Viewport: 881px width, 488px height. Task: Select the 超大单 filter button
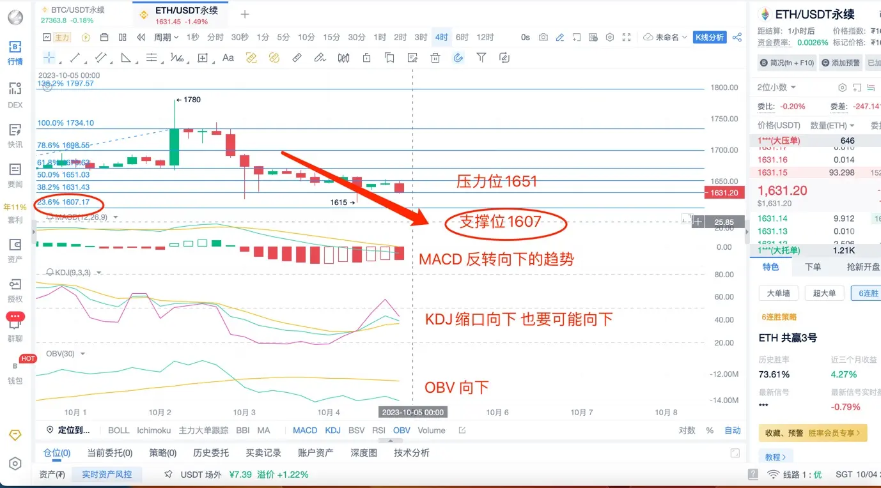824,293
